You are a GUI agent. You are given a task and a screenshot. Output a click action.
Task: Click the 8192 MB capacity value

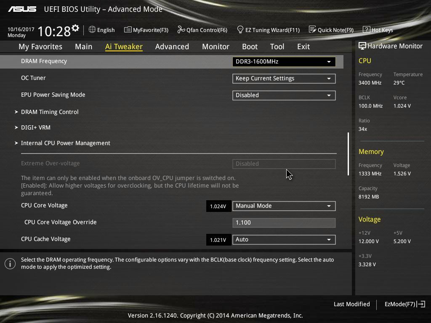[x=369, y=197]
